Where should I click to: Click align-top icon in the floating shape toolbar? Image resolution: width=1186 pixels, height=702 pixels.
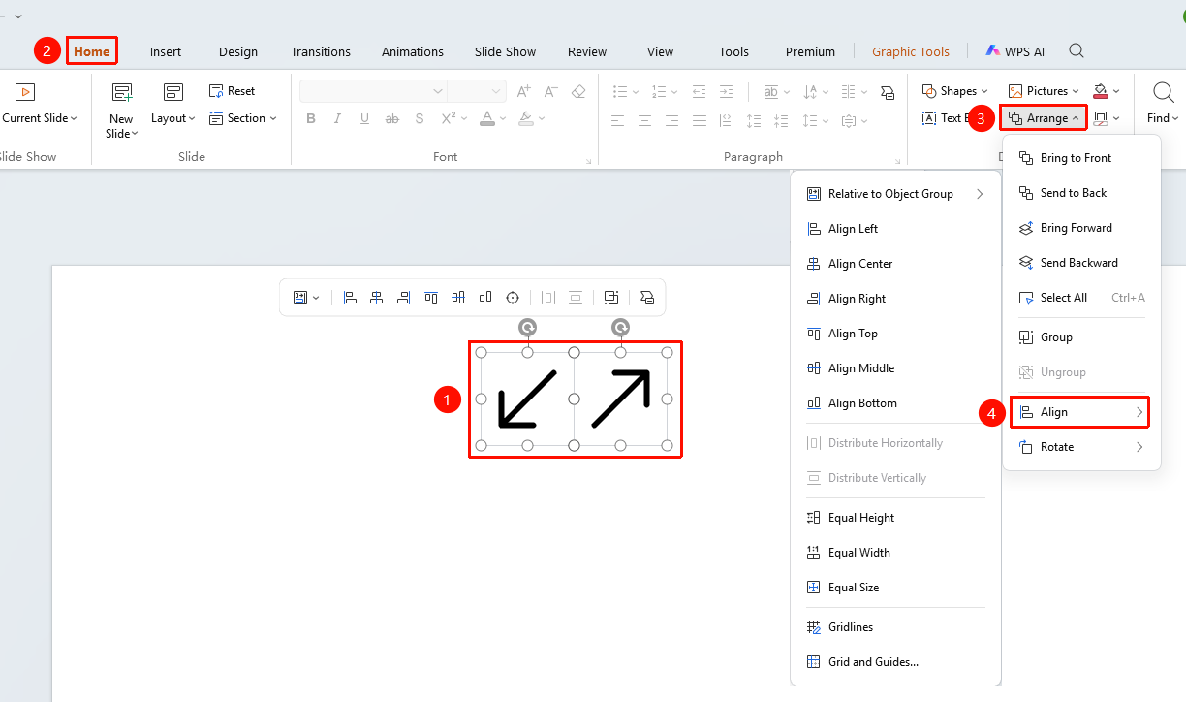point(431,298)
